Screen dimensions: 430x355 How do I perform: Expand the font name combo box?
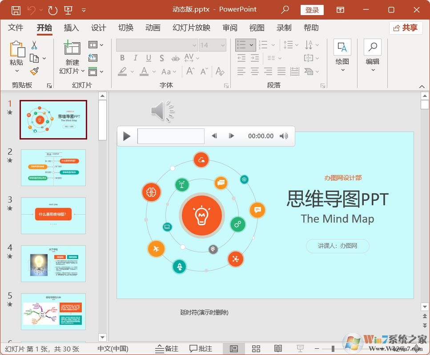(x=194, y=45)
